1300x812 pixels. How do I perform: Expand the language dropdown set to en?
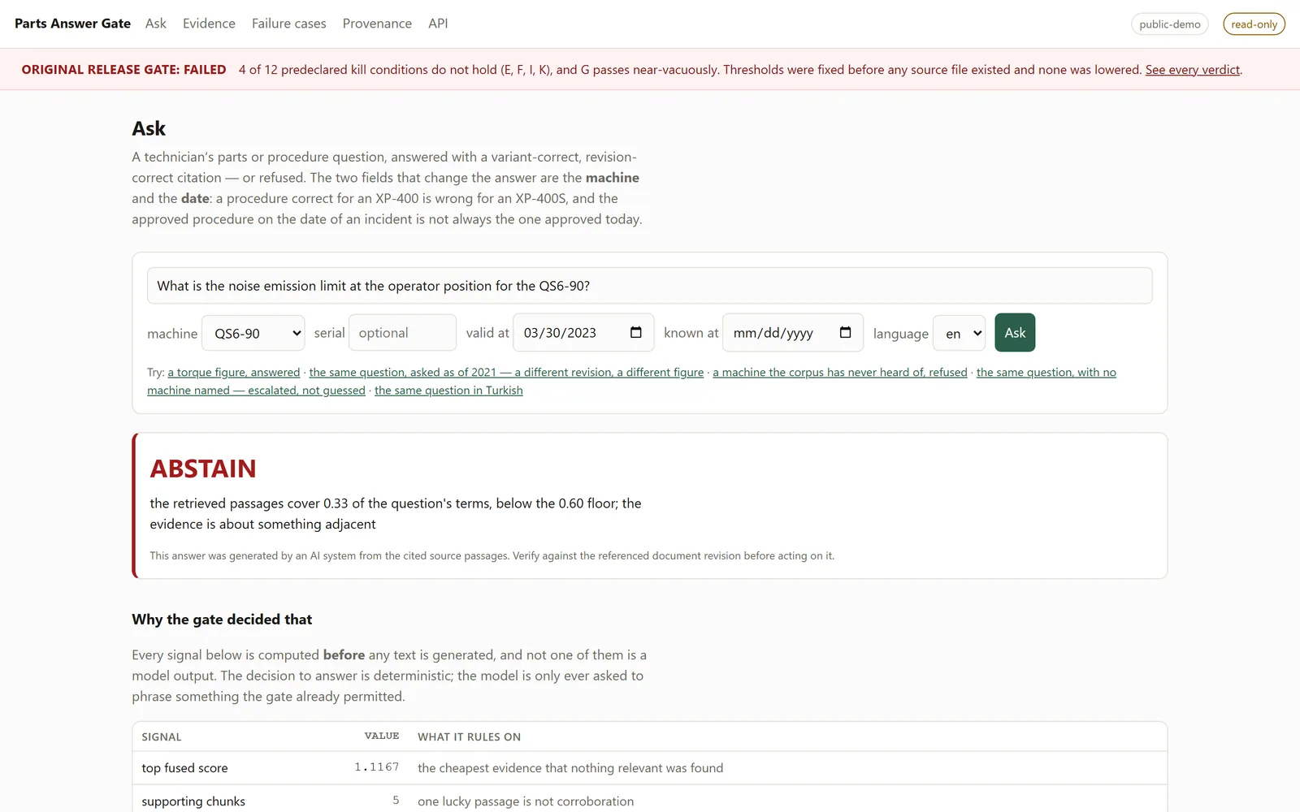[959, 333]
